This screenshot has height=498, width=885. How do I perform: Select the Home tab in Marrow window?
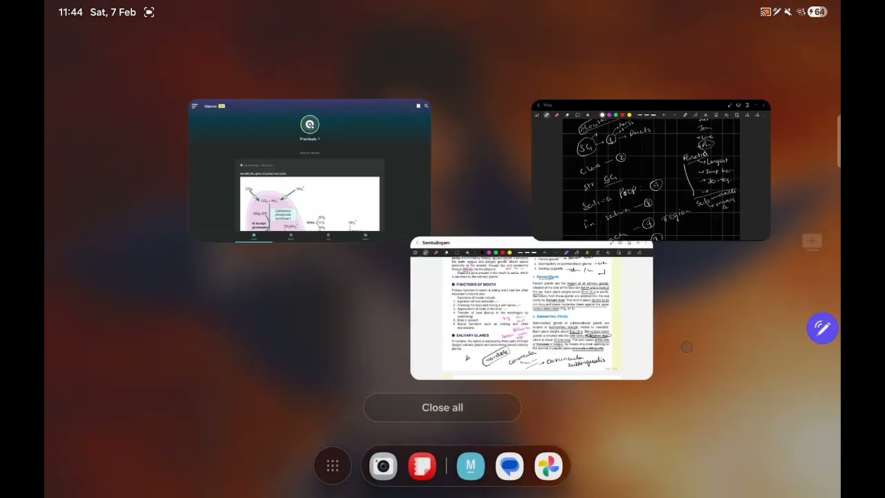click(x=254, y=236)
